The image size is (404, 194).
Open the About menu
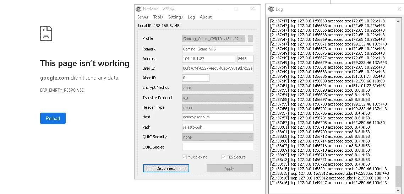coord(206,17)
